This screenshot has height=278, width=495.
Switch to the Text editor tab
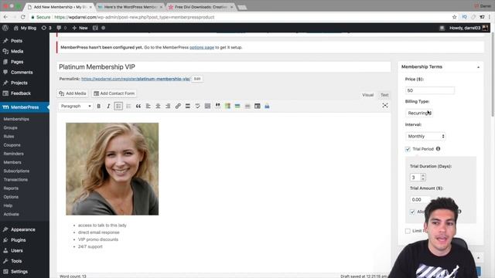tap(384, 95)
